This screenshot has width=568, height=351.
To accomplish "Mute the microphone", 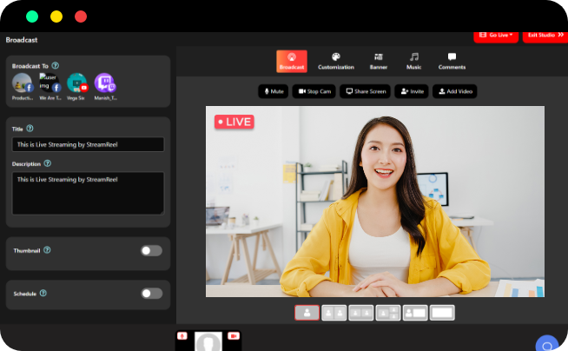I will click(x=274, y=91).
